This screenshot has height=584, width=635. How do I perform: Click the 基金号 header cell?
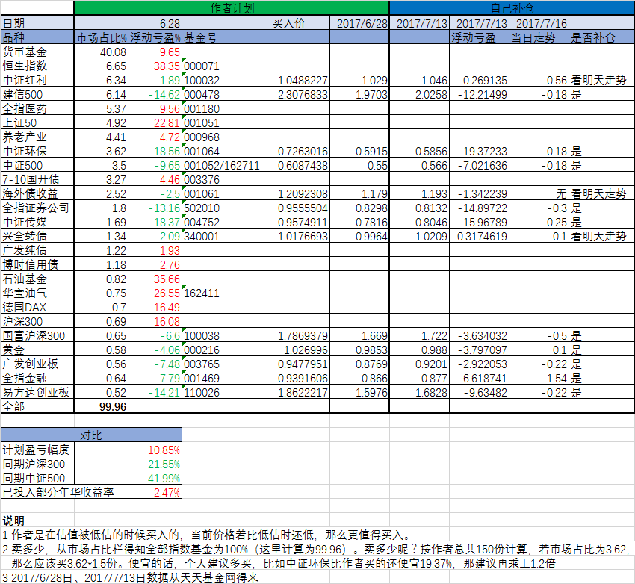226,37
